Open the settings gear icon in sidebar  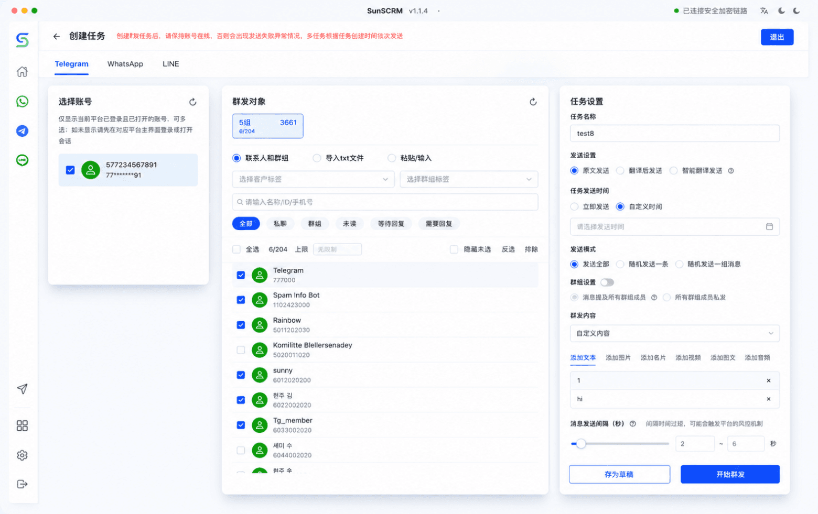22,455
